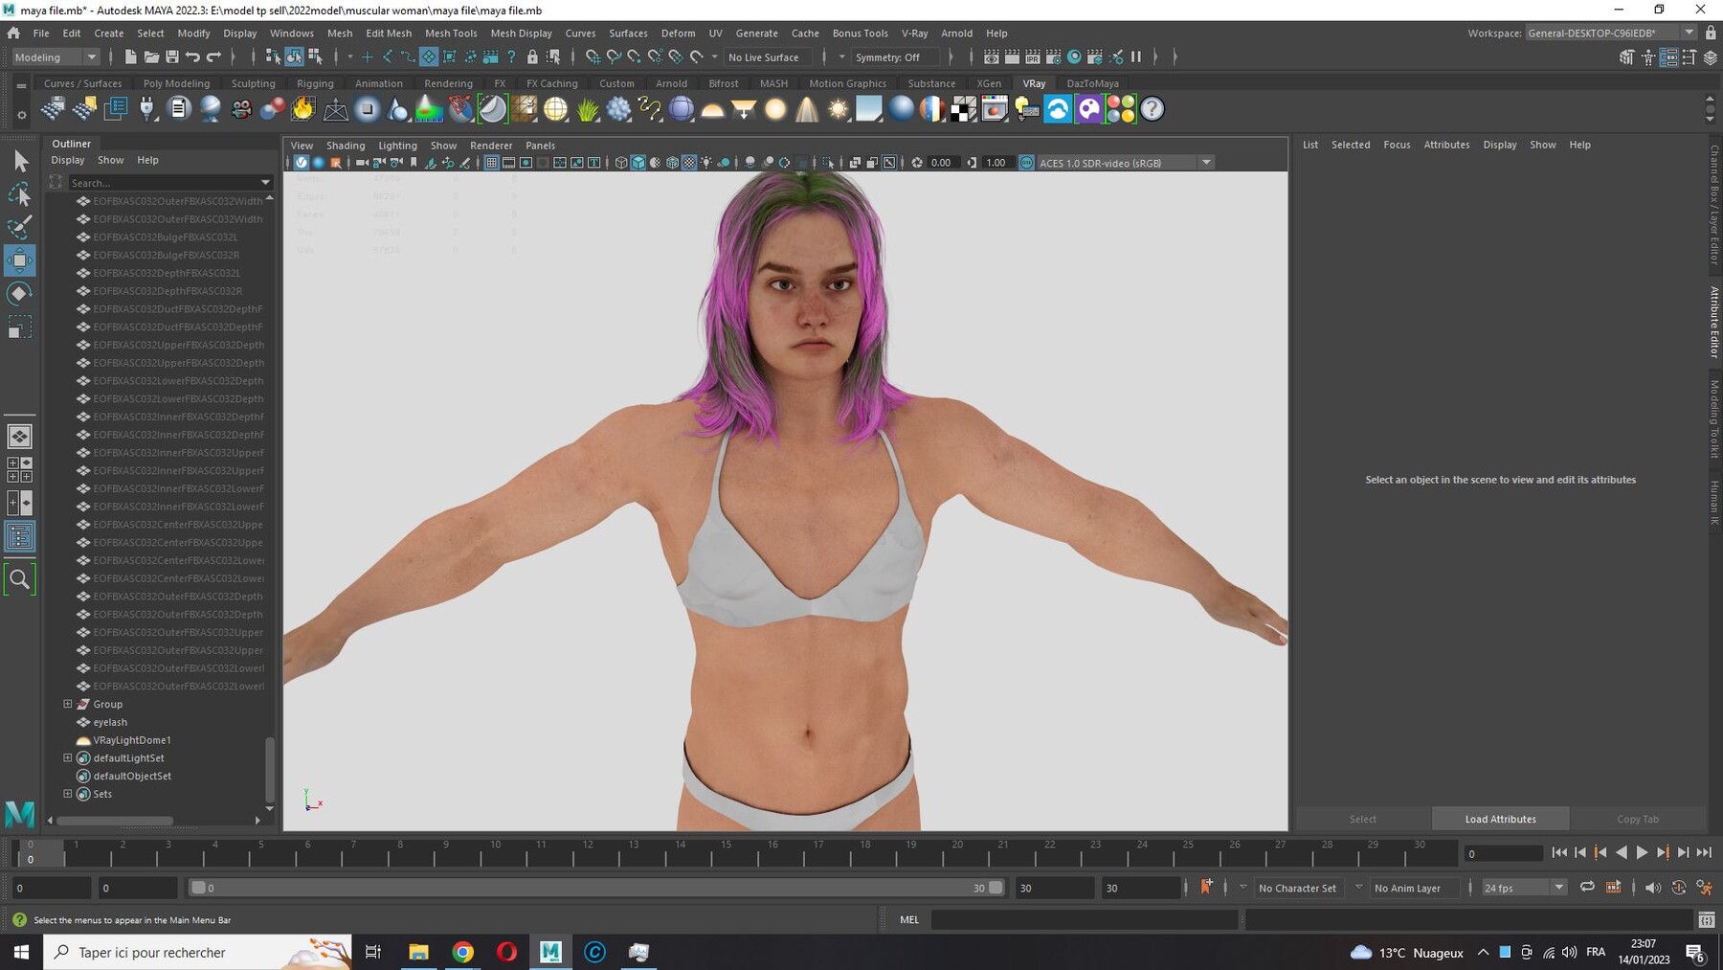Image resolution: width=1723 pixels, height=970 pixels.
Task: Select the Move tool in toolbox
Action: click(19, 260)
